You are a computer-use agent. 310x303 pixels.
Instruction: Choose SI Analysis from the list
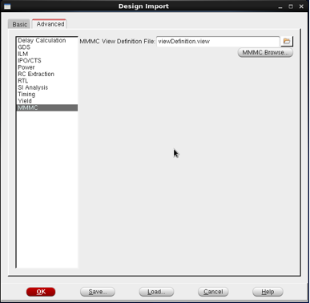(x=47, y=87)
